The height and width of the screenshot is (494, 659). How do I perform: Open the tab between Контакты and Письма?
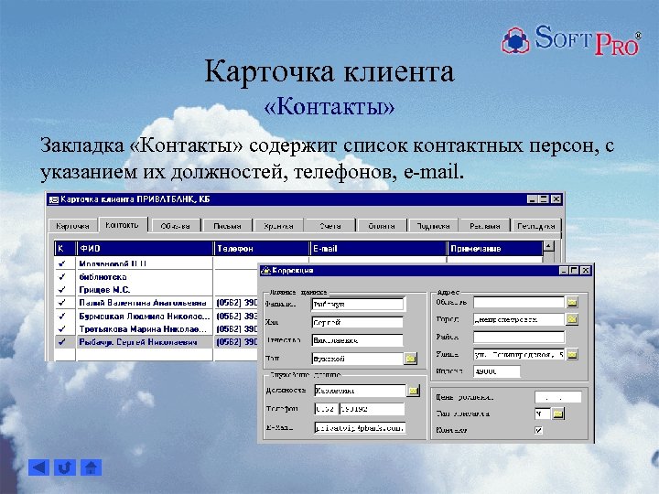pos(176,226)
